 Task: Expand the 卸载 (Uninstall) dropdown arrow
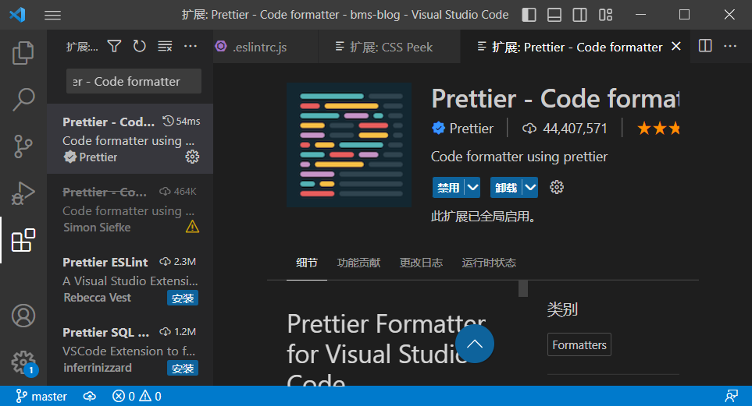click(x=530, y=187)
